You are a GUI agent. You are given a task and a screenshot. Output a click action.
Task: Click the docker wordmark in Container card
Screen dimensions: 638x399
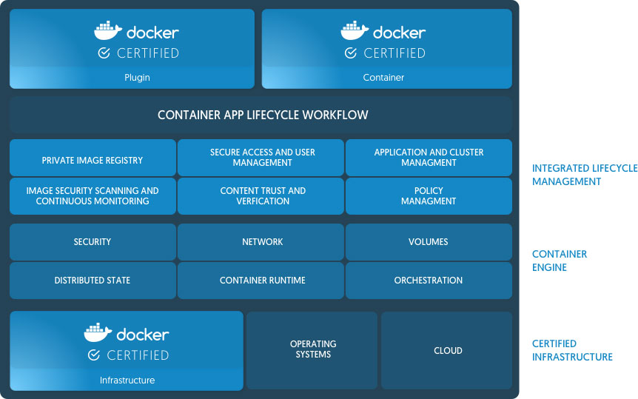[399, 33]
